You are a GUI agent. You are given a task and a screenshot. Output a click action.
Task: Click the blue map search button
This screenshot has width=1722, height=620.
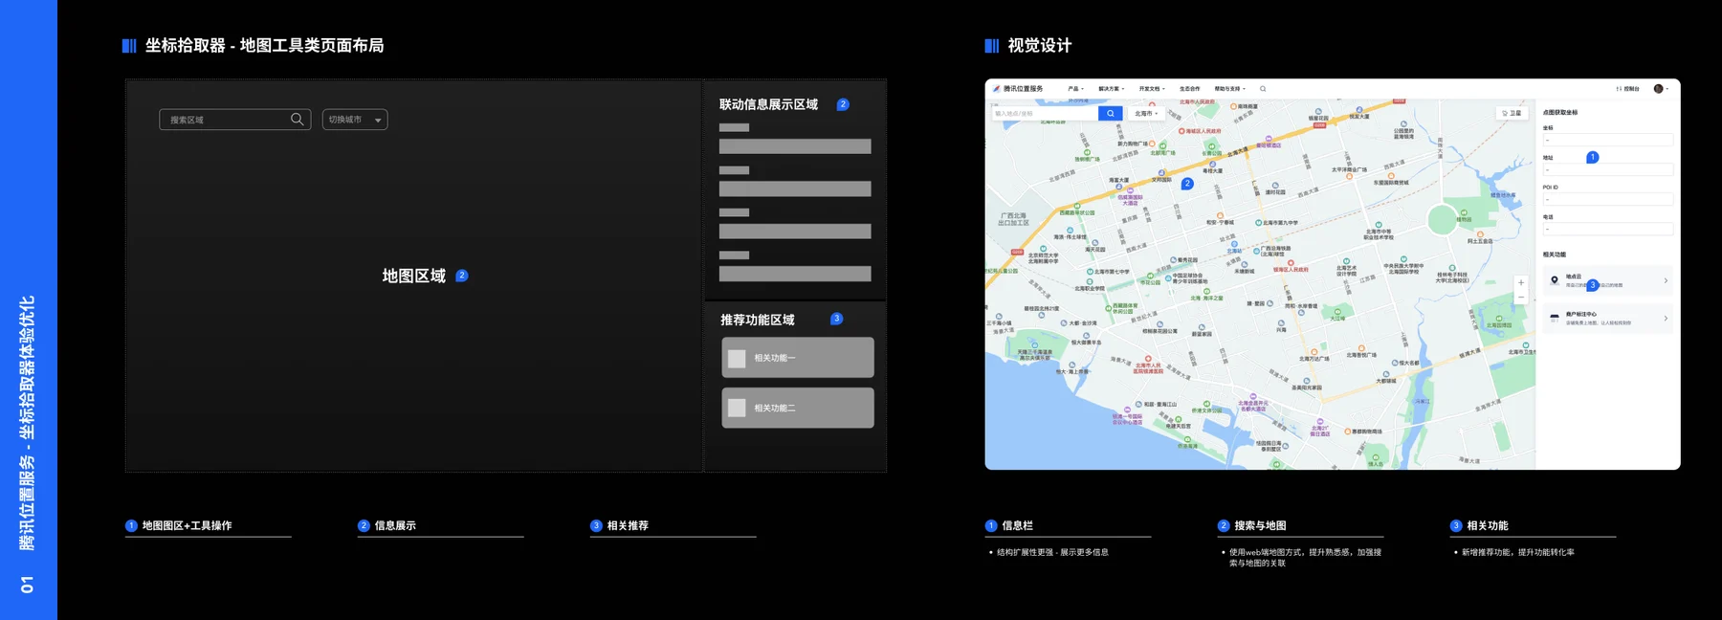coord(1110,113)
